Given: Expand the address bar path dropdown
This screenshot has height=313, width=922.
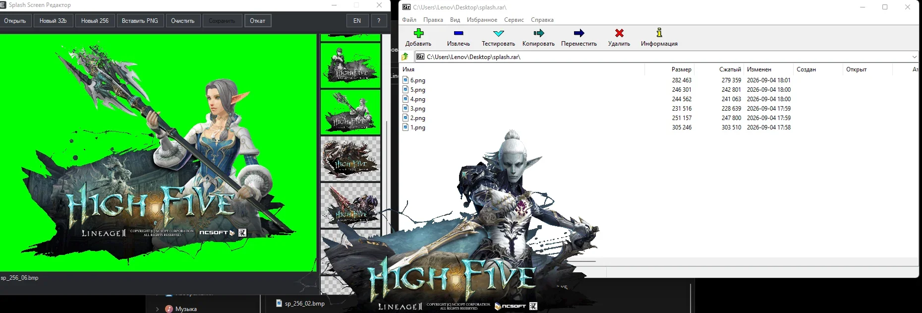Looking at the screenshot, I should (x=915, y=57).
